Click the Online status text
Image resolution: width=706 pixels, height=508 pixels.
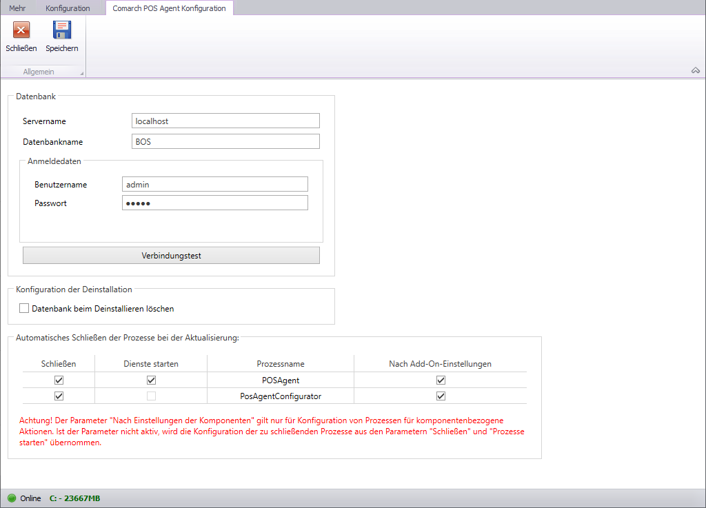(30, 498)
